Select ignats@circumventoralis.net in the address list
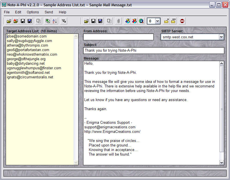Viewport: 230px width, 180px height. pyautogui.click(x=30, y=77)
